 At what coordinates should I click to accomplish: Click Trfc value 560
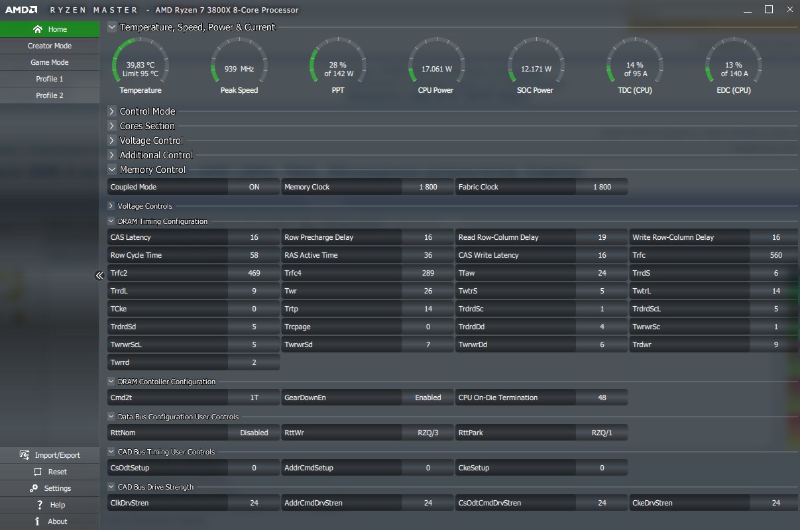click(x=775, y=255)
